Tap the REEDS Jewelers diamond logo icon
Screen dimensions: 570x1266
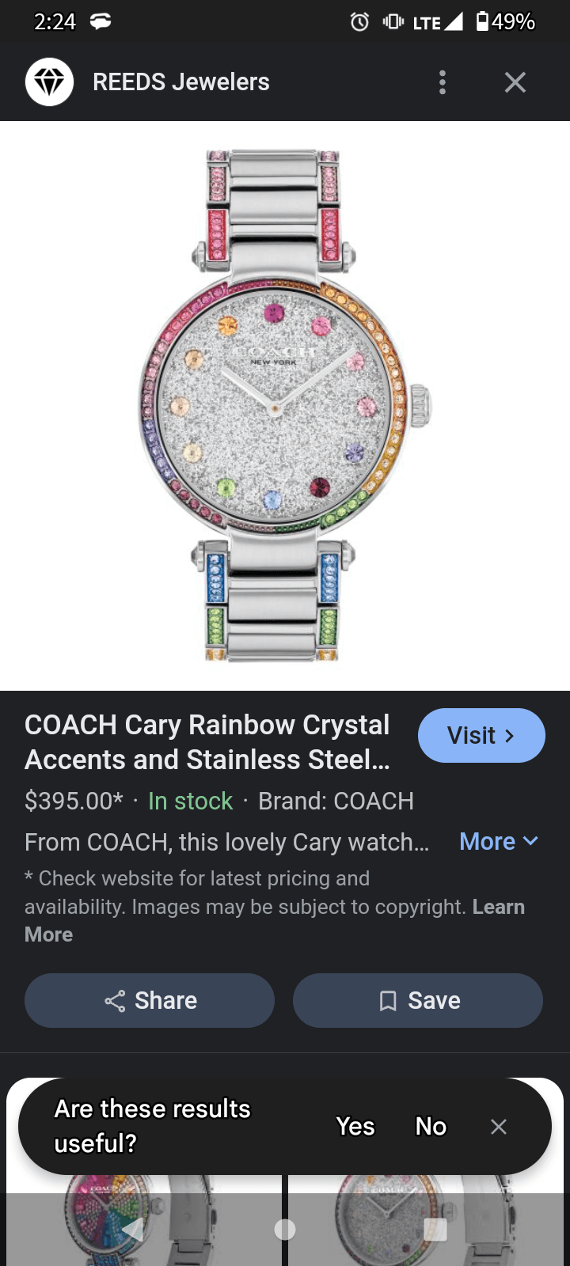[x=49, y=81]
